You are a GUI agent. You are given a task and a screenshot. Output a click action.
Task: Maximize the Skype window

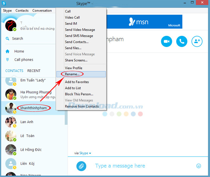tap(192, 2)
